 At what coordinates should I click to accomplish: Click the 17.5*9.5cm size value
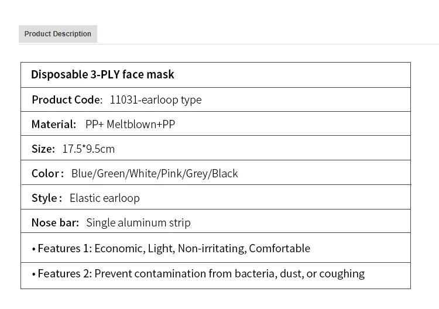(88, 149)
